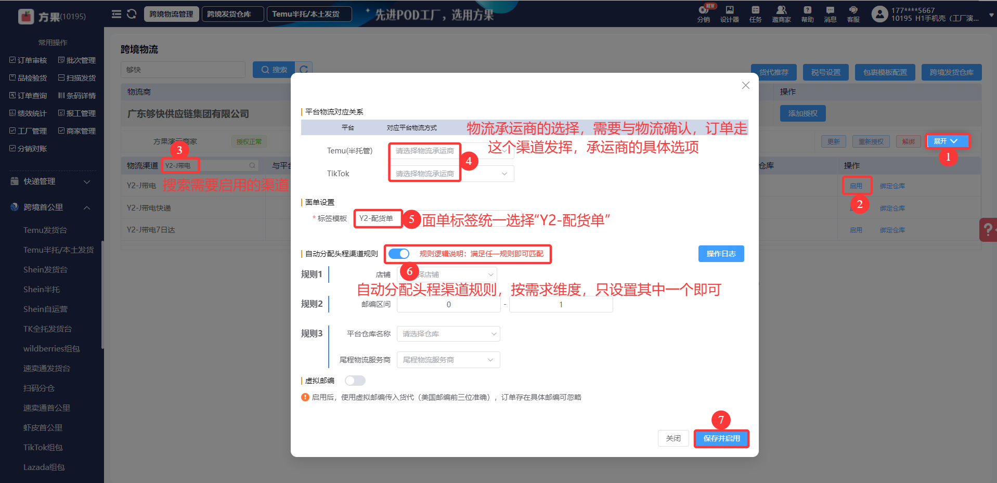Viewport: 997px width, 483px height.
Task: Open 品检验货 shortcut in the sidebar
Action: point(28,78)
